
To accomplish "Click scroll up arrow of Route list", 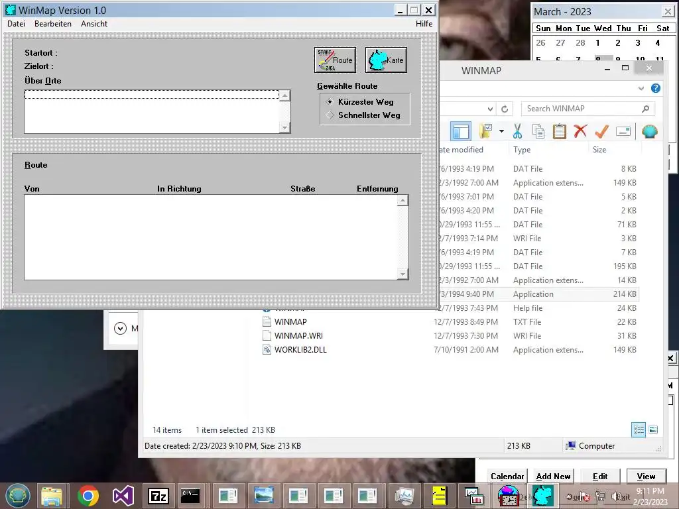I will click(402, 200).
